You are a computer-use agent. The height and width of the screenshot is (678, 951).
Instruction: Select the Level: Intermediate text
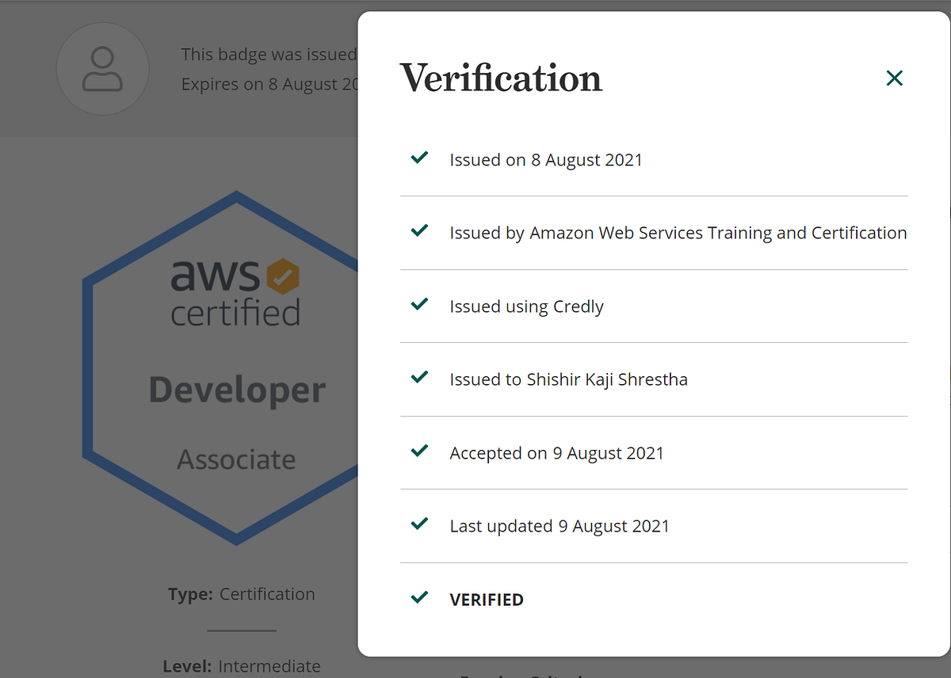point(241,666)
